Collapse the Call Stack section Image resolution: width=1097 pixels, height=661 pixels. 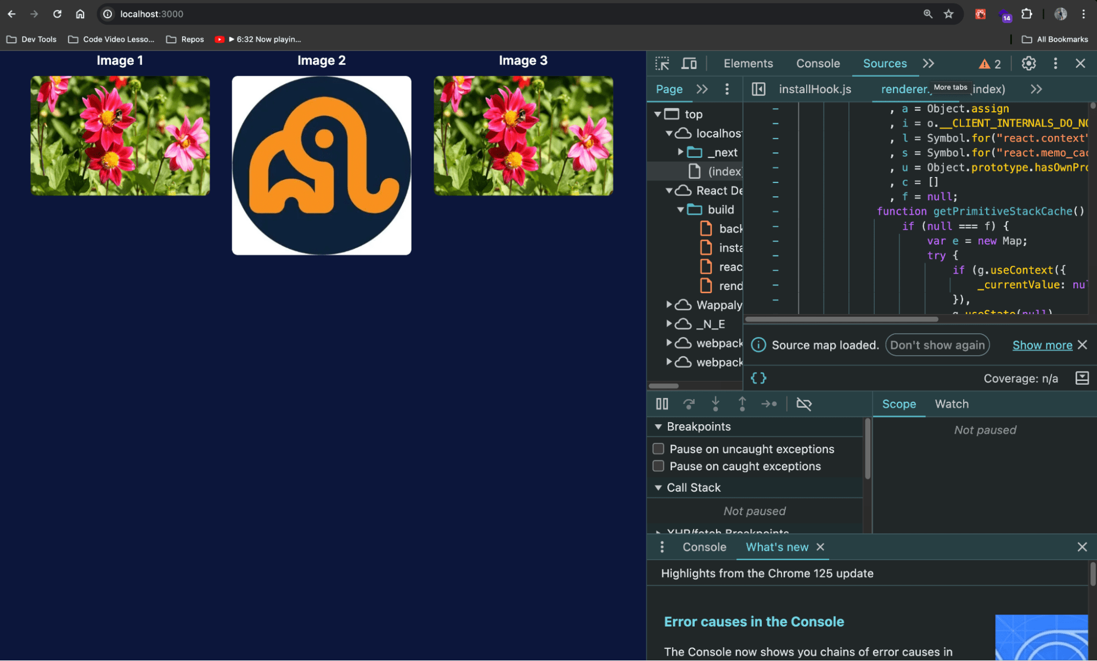pyautogui.click(x=658, y=487)
